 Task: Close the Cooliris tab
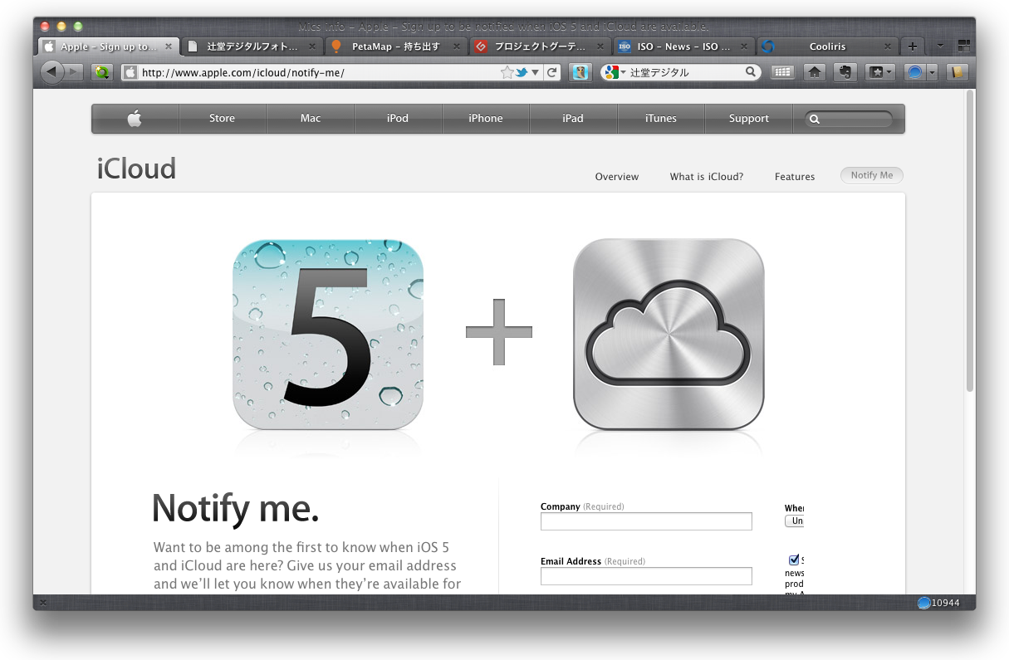tap(888, 46)
